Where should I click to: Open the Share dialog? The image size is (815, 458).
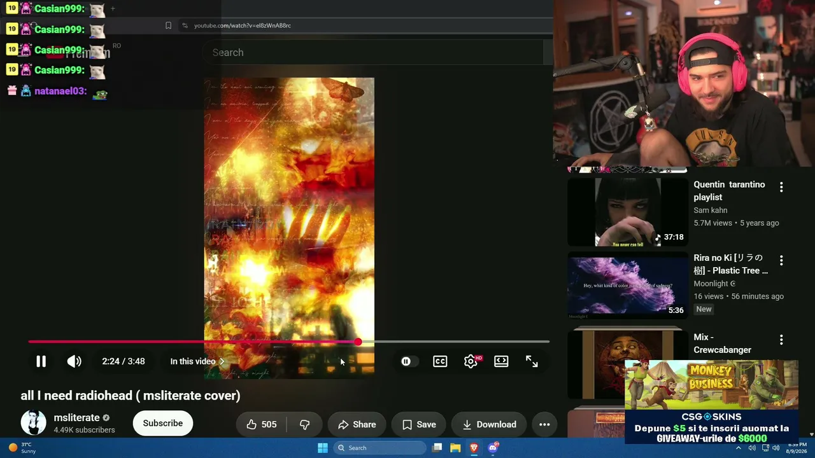point(357,424)
